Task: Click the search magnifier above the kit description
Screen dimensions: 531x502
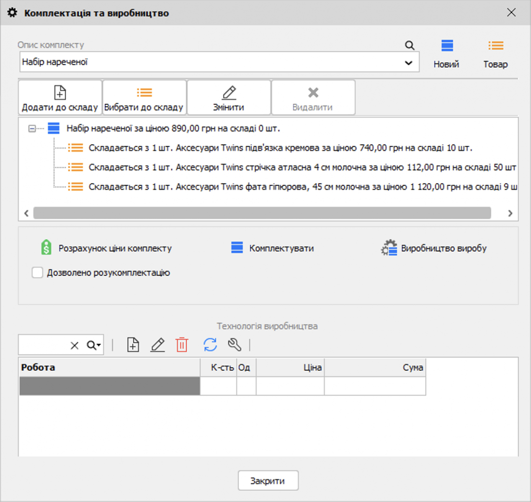Action: pos(410,45)
